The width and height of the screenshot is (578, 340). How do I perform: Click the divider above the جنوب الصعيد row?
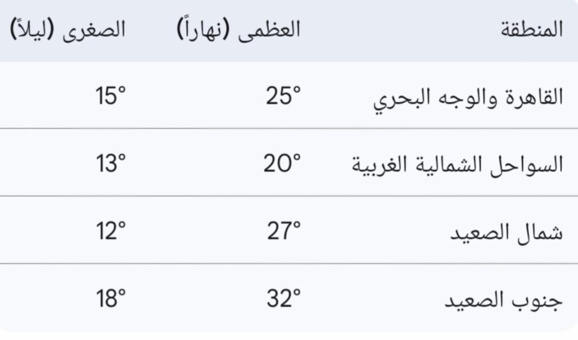pyautogui.click(x=289, y=264)
